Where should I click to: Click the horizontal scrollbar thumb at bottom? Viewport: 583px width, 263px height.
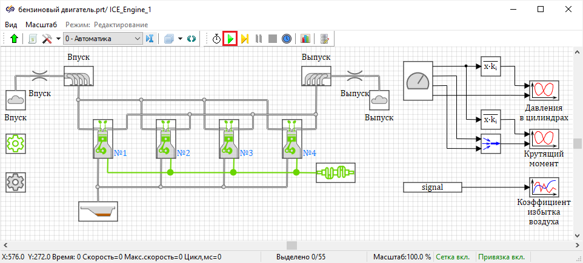[291, 245]
